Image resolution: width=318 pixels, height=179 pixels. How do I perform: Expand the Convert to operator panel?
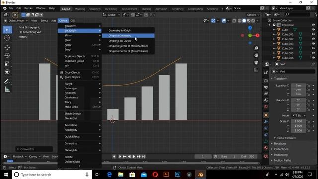coord(34,149)
